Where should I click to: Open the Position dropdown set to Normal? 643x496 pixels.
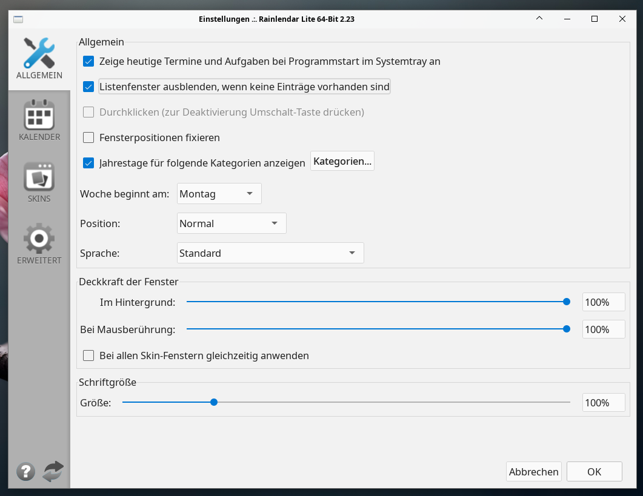pos(231,223)
